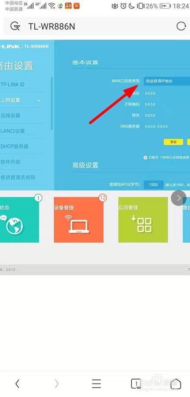Click the yellow 更新 button
The image size is (190, 397).
tap(173, 142)
